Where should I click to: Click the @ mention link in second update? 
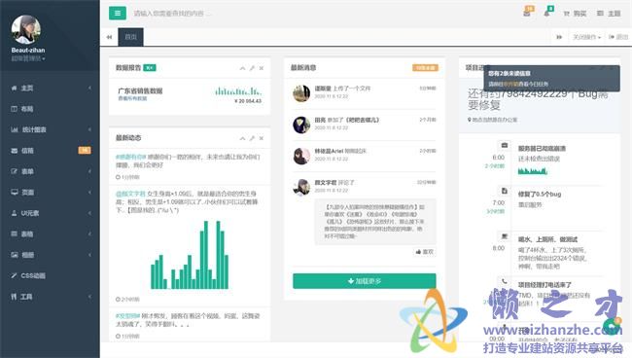[x=130, y=194]
